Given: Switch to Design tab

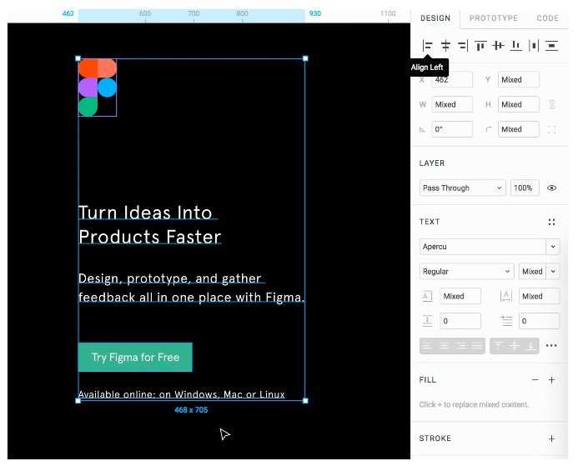Looking at the screenshot, I should coord(435,18).
